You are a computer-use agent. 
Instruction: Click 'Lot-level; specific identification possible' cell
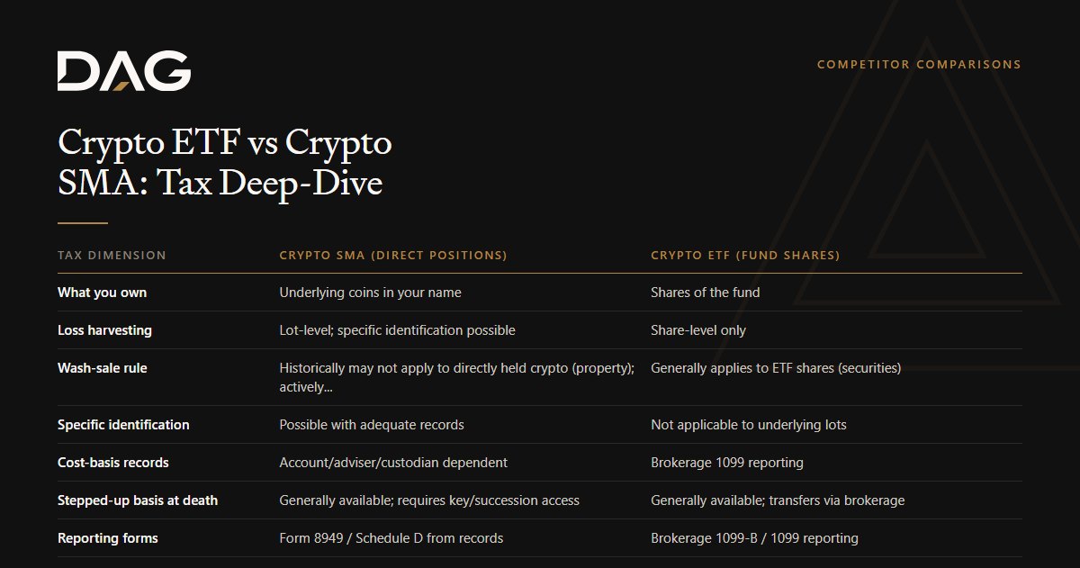[397, 330]
